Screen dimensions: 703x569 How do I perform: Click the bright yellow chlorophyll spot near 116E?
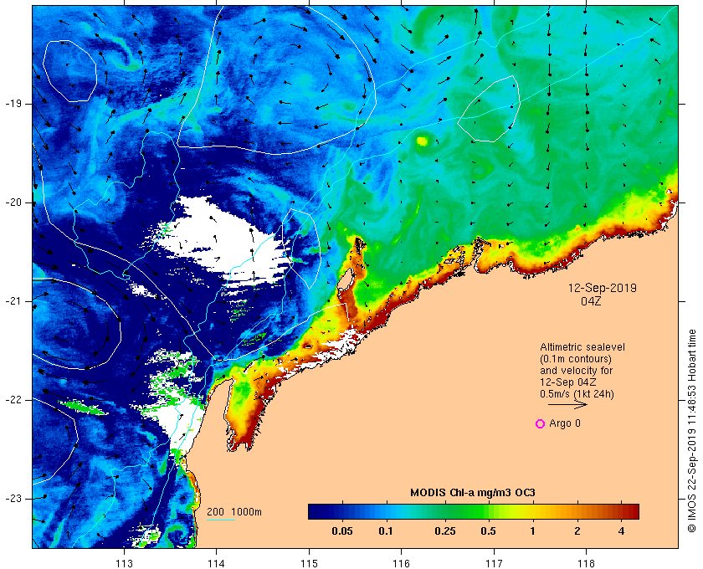422,141
